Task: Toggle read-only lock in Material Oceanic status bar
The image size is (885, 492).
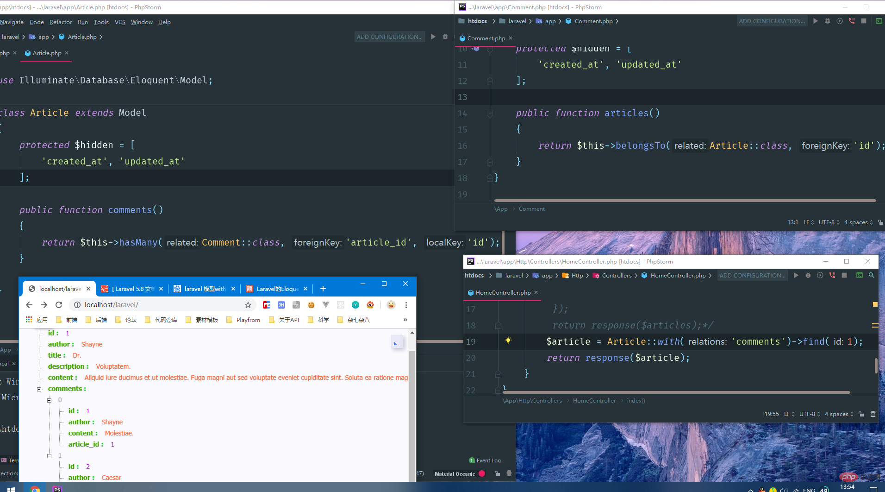Action: click(x=497, y=473)
